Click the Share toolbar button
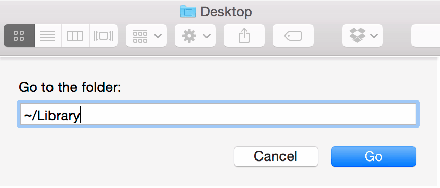Image resolution: width=440 pixels, height=188 pixels. pos(244,36)
